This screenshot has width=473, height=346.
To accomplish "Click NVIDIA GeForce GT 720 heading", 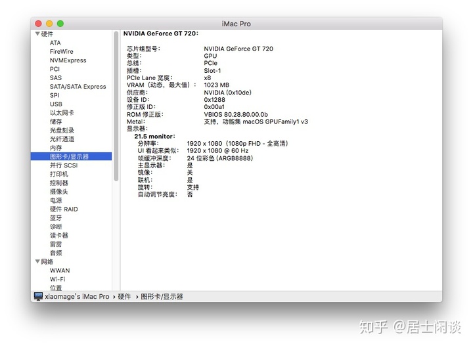I will 161,33.
